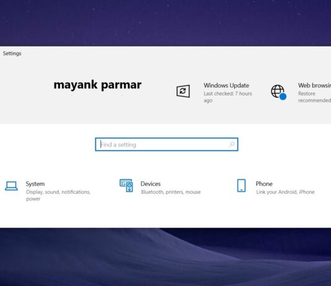Select the System category label
Screen dimensions: 331x286
pos(35,184)
